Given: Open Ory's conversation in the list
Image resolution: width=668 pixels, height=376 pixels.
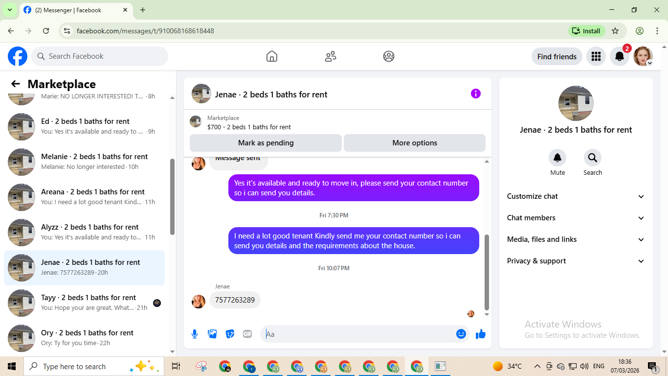Looking at the screenshot, I should click(x=84, y=338).
